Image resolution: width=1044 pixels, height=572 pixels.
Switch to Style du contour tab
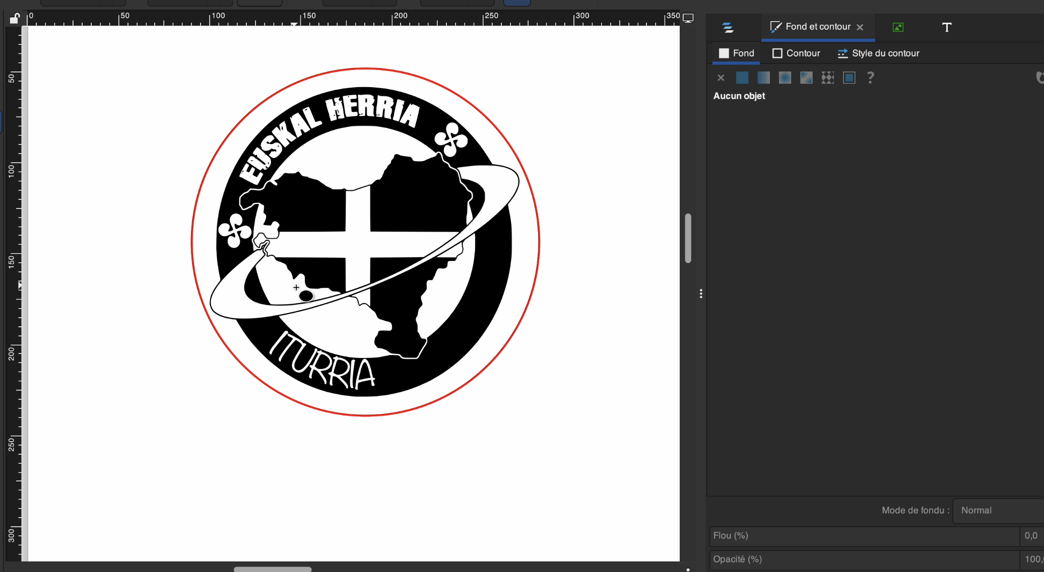[878, 53]
